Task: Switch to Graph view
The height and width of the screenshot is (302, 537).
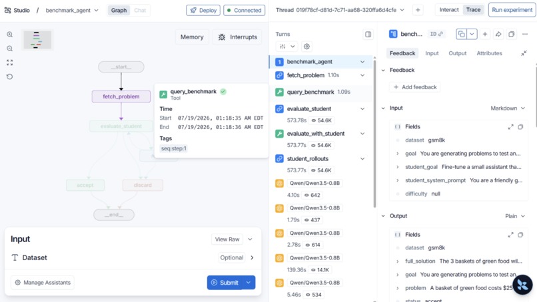Action: (119, 10)
